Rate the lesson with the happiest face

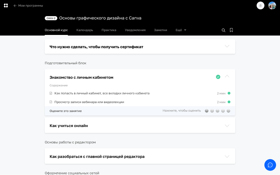point(228,111)
